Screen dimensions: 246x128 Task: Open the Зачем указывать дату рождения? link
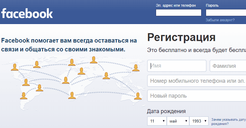(229, 122)
